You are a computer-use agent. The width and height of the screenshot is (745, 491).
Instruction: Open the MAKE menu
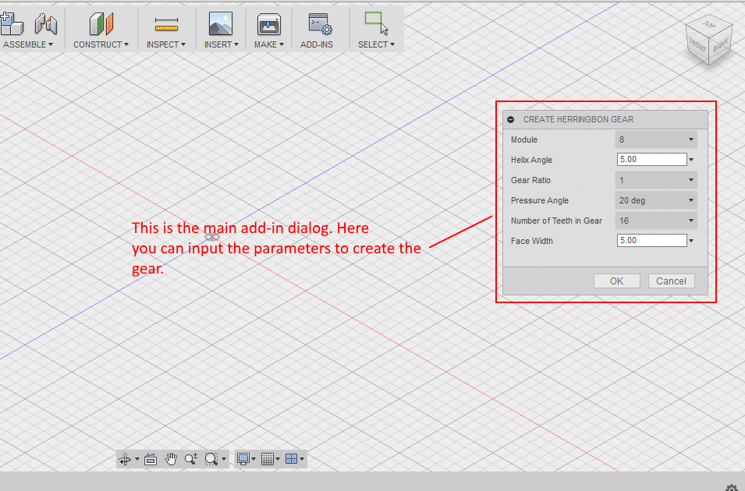268,44
